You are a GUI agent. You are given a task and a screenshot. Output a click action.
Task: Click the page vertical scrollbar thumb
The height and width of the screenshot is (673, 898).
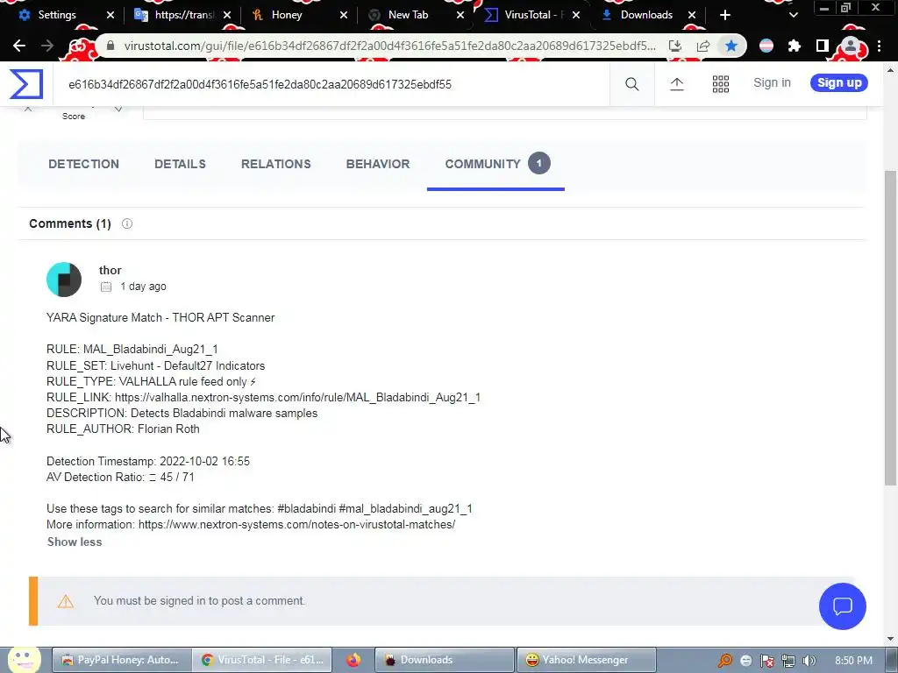pos(891,328)
